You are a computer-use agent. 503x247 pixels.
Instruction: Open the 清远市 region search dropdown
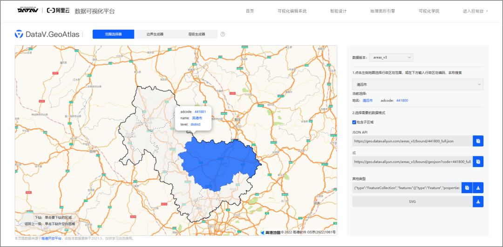418,84
